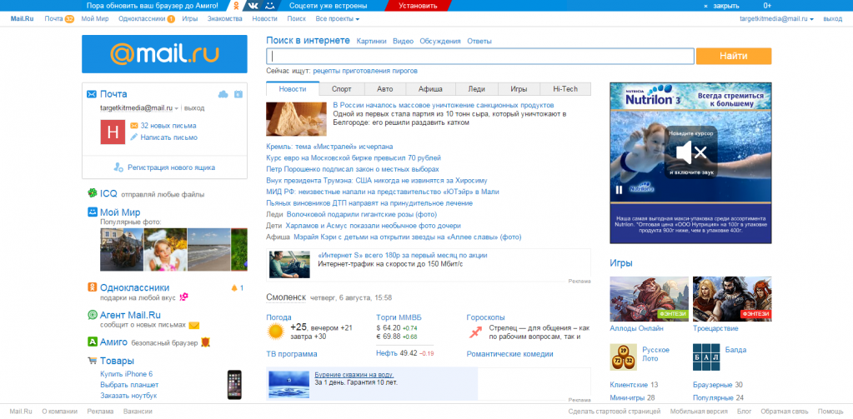This screenshot has height=419, width=853.
Task: Open headline about Курс евро на Московской бирже
Action: point(353,157)
